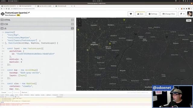193x108 pixels.
Task: Click the Filter button on map
Action: (x=188, y=20)
